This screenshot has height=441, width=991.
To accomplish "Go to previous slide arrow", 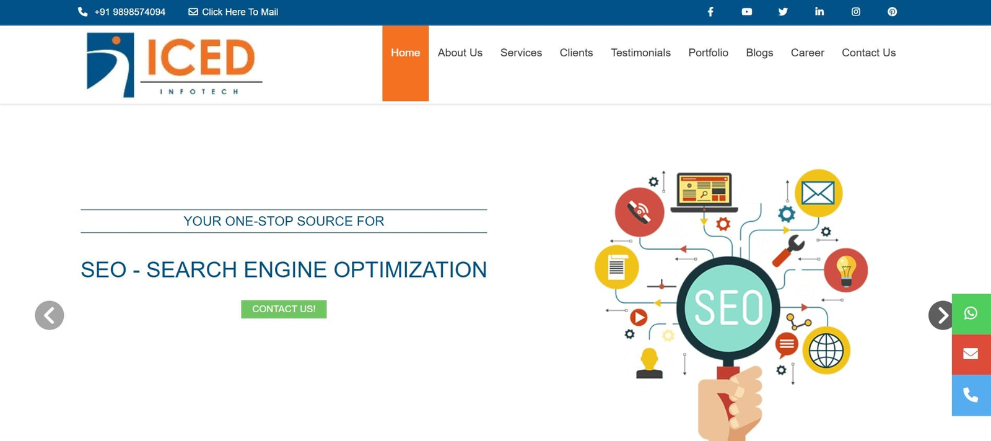I will pos(50,315).
